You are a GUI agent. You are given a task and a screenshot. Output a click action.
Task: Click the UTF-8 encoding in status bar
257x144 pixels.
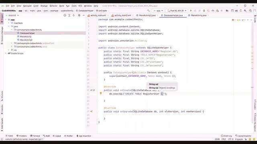[230, 139]
